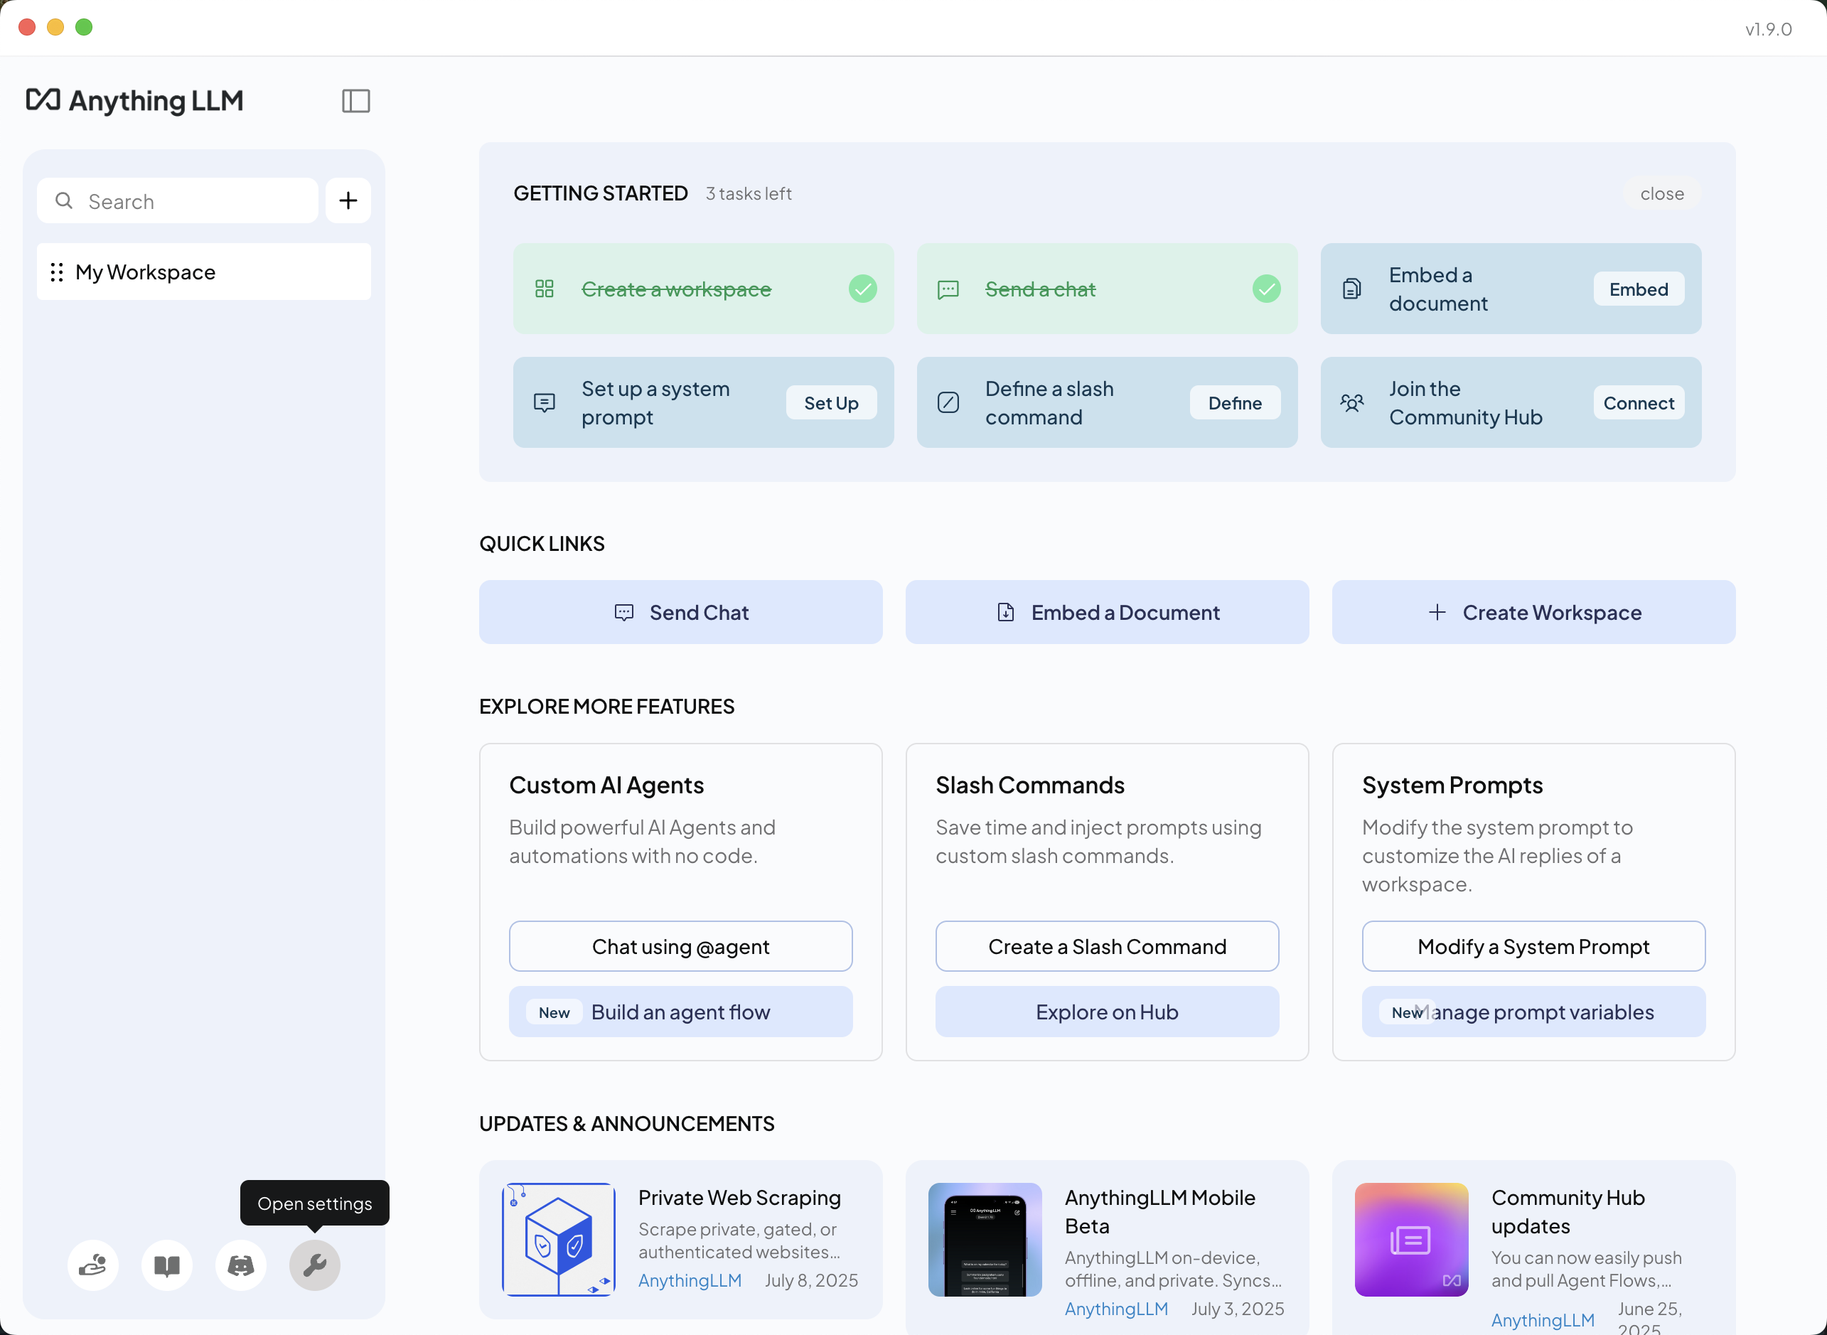Click the "Community Hub updates" title
This screenshot has width=1827, height=1335.
pyautogui.click(x=1568, y=1212)
